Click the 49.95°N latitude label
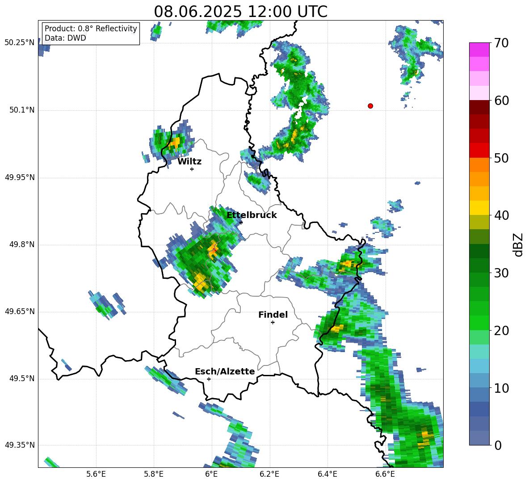 pyautogui.click(x=20, y=177)
